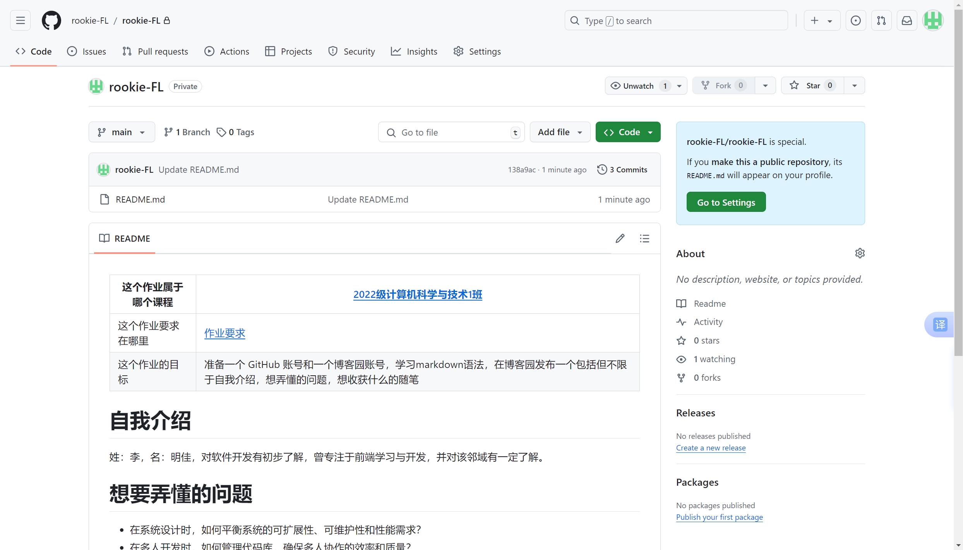Fork this repository

(723, 85)
